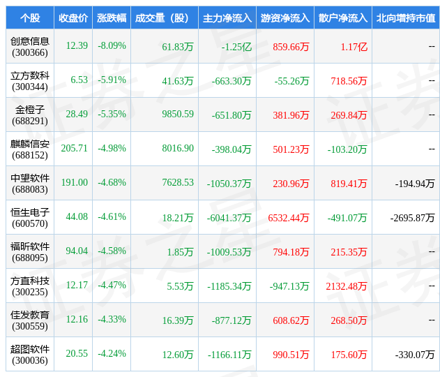Click closing price 12.39
Viewport: 440px width, 377px height.
[x=77, y=45]
